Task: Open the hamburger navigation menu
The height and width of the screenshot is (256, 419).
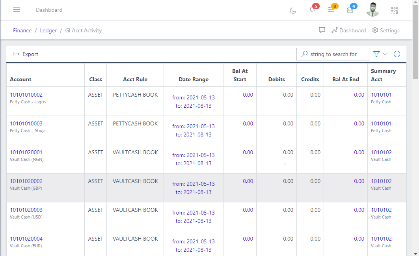Action: point(17,9)
